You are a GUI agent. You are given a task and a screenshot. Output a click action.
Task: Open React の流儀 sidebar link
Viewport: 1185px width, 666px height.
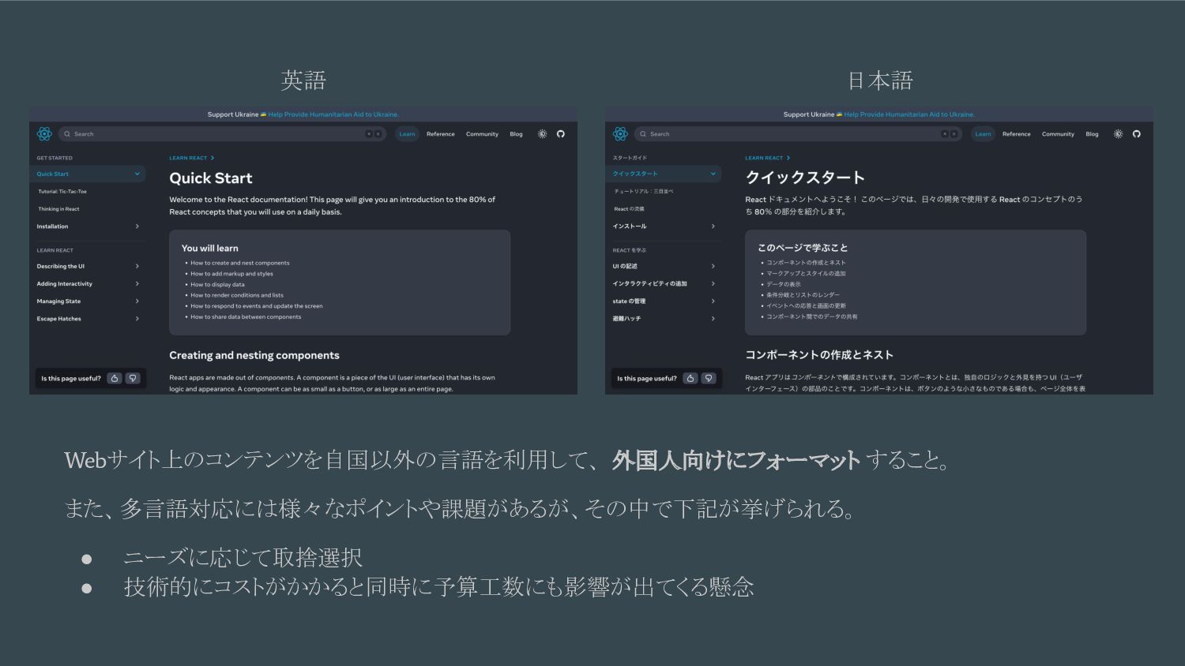coord(629,209)
